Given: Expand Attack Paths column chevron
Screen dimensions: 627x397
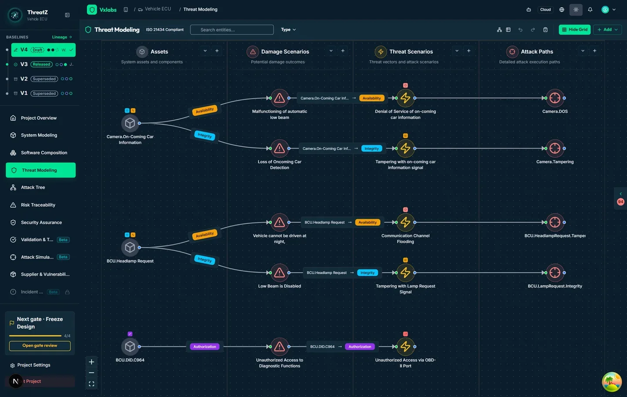Looking at the screenshot, I should pyautogui.click(x=583, y=51).
